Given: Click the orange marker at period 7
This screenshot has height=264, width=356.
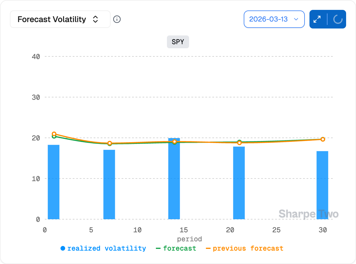Looking at the screenshot, I should [x=110, y=143].
